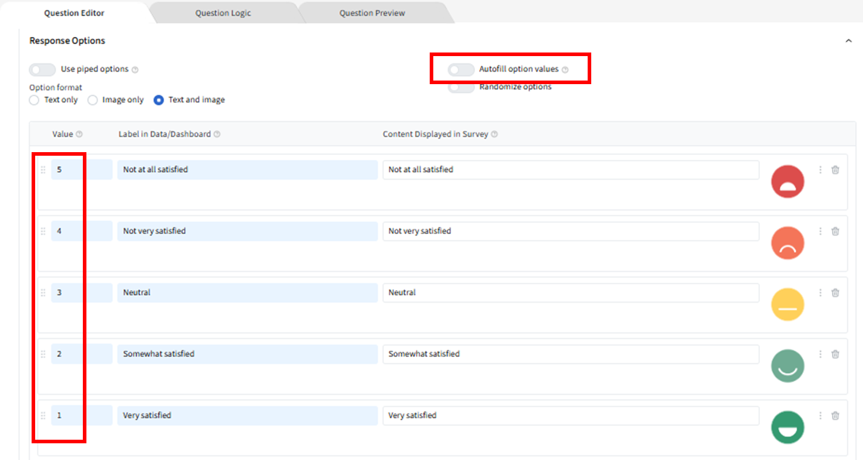The width and height of the screenshot is (863, 460).
Task: Open three-dot menu for 'Somewhat satisfied' row
Action: coord(820,354)
